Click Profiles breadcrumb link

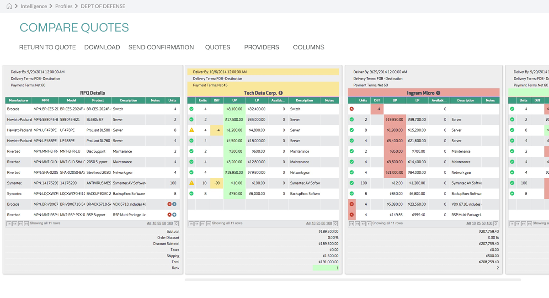tap(64, 6)
